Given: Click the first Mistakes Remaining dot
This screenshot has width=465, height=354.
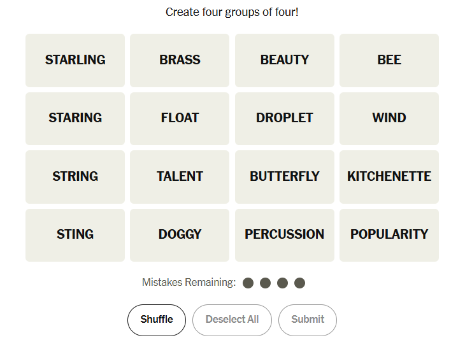Looking at the screenshot, I should (x=248, y=283).
